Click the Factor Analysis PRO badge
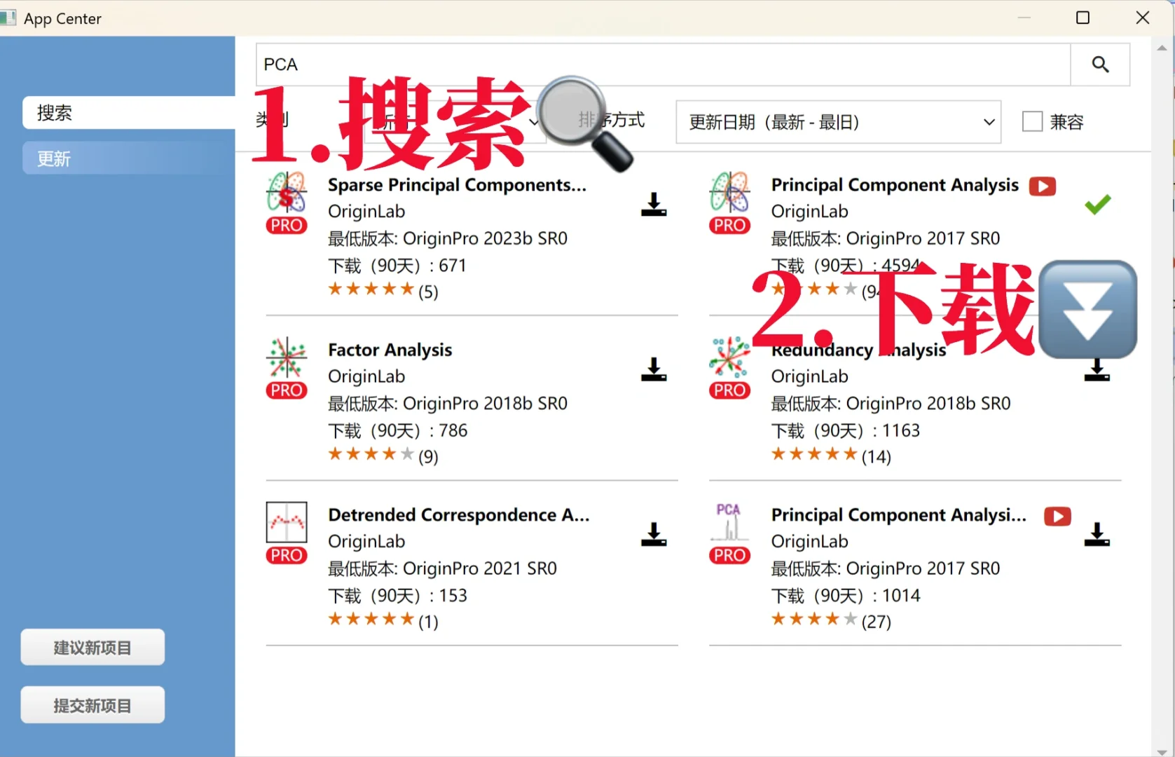Screen dimensions: 1175x757 [x=286, y=390]
